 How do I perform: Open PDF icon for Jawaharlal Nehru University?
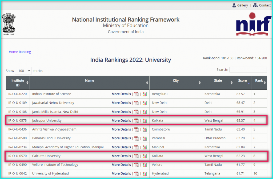tap(136, 103)
